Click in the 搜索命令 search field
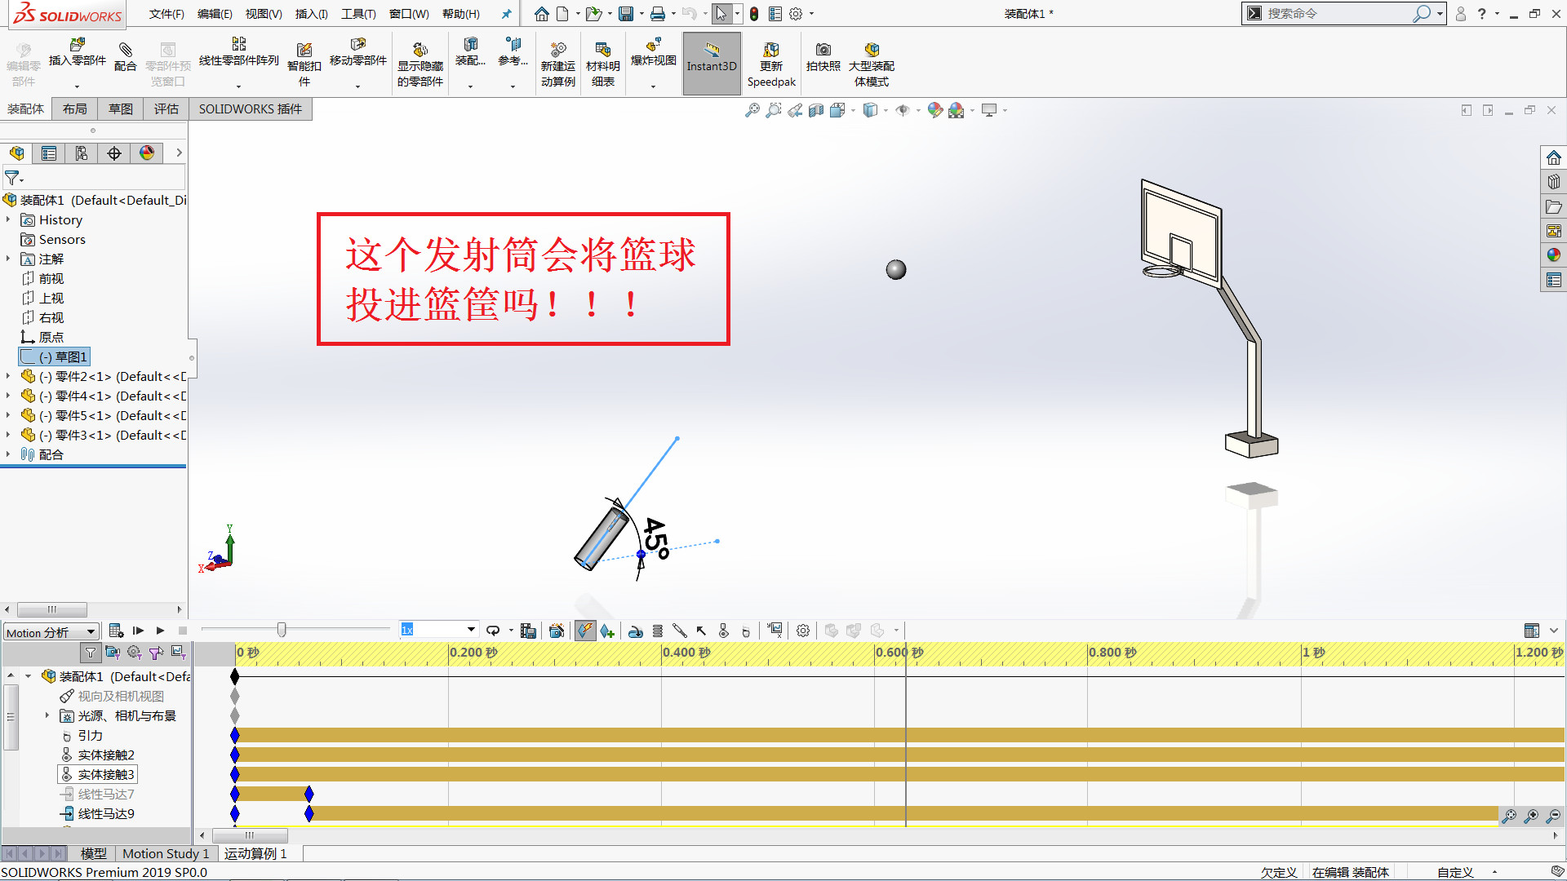The height and width of the screenshot is (881, 1567). click(x=1338, y=14)
